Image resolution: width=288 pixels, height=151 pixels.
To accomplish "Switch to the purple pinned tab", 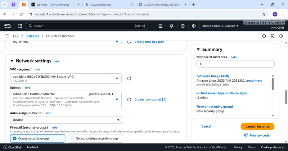I will point(13,5).
